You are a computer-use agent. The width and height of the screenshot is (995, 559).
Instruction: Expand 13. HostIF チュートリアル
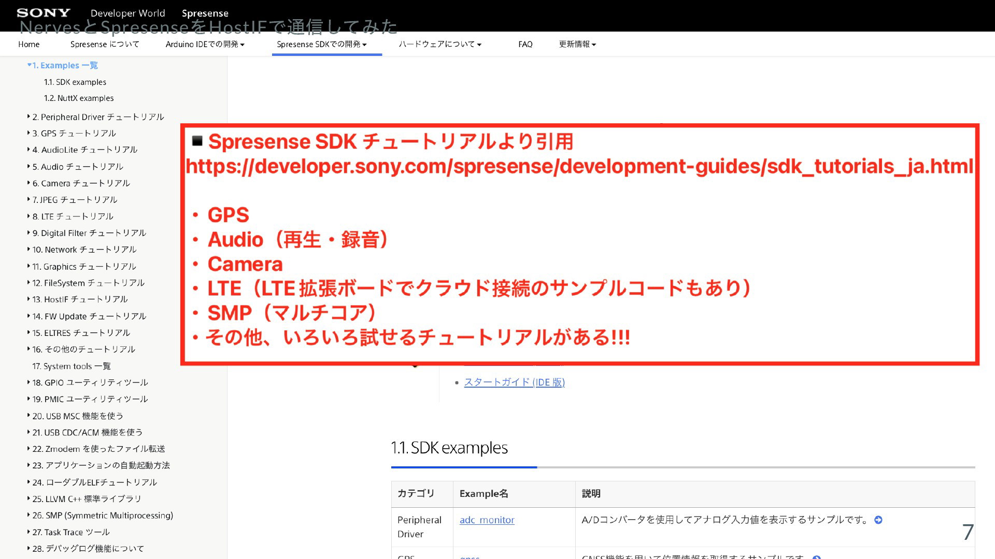tap(78, 299)
